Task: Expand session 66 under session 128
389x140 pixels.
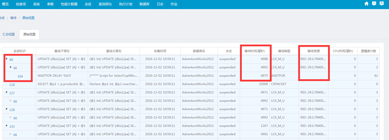Action: (11, 117)
